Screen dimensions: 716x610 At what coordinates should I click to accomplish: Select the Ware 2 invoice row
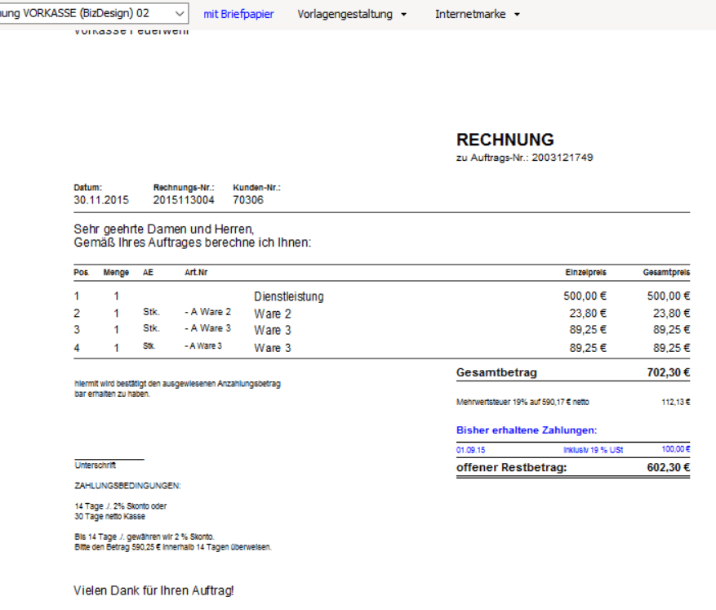coord(273,314)
